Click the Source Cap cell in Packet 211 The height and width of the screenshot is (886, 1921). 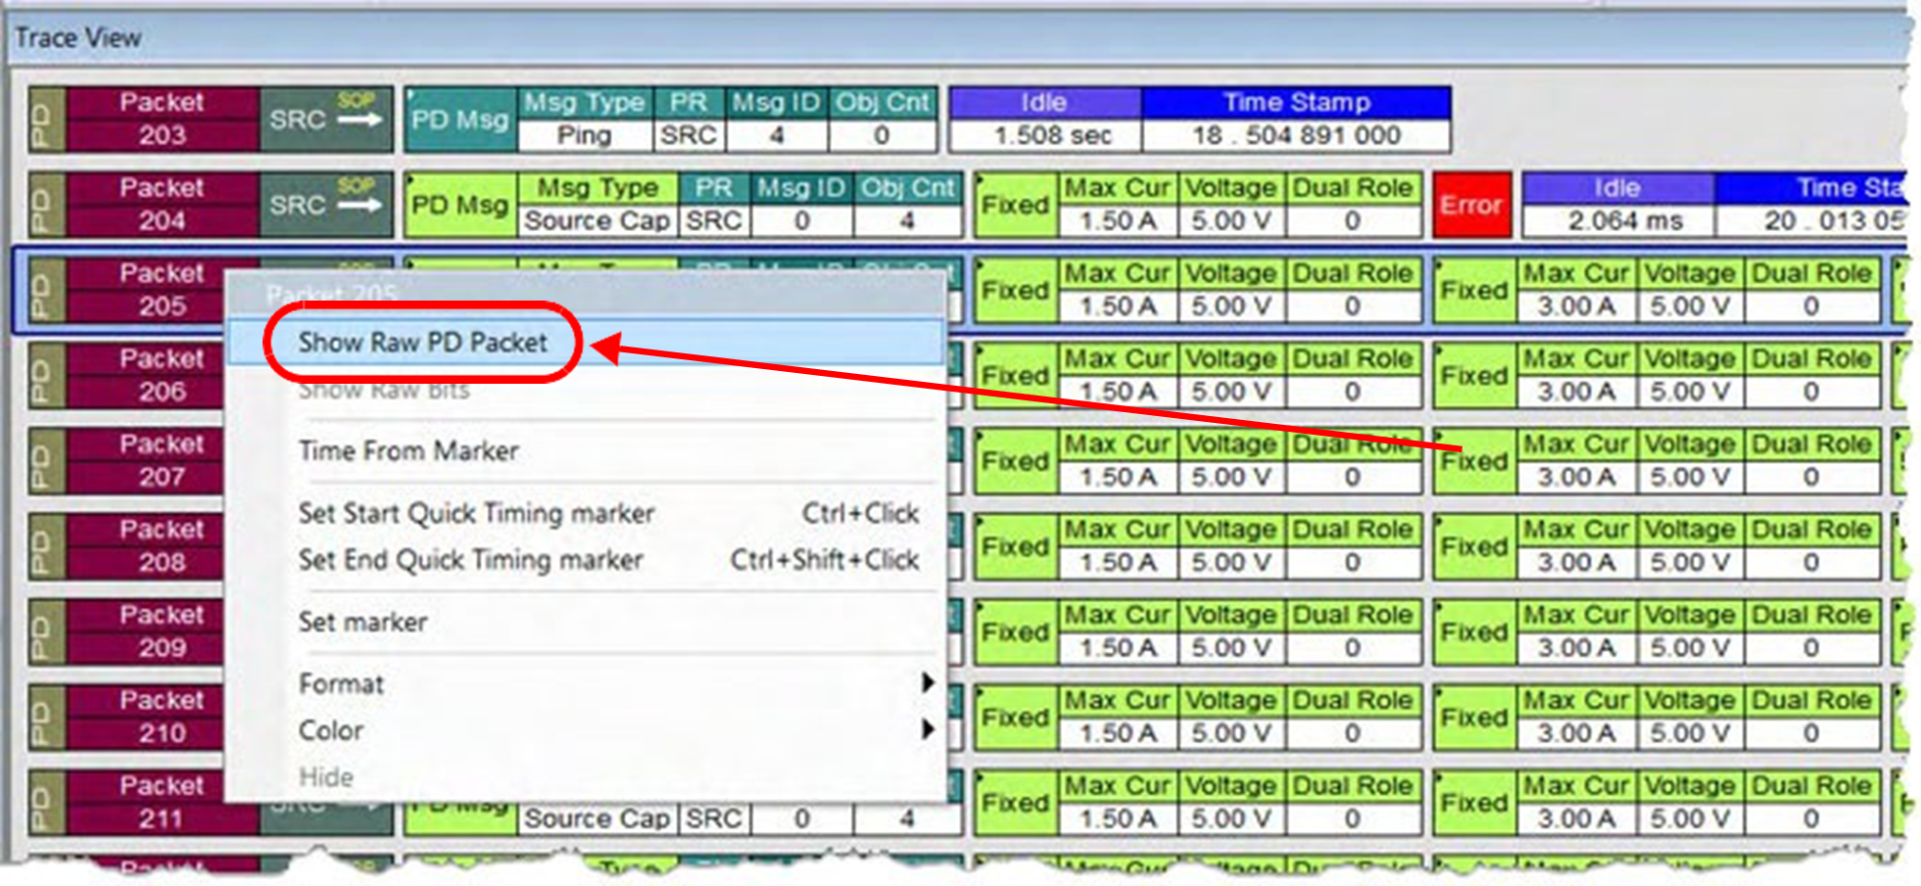pos(598,818)
